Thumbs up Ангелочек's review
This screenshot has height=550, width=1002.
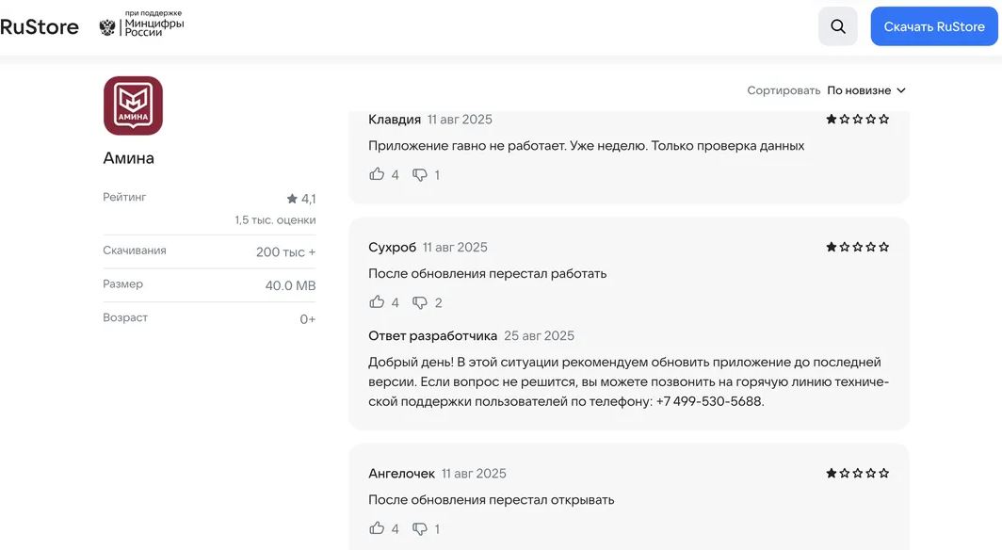point(377,528)
